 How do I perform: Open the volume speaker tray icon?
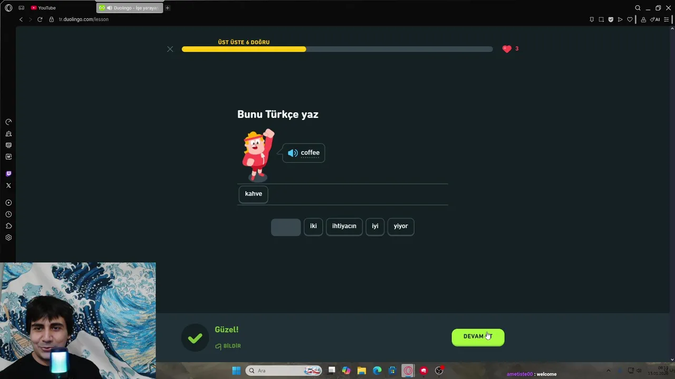[x=639, y=371]
